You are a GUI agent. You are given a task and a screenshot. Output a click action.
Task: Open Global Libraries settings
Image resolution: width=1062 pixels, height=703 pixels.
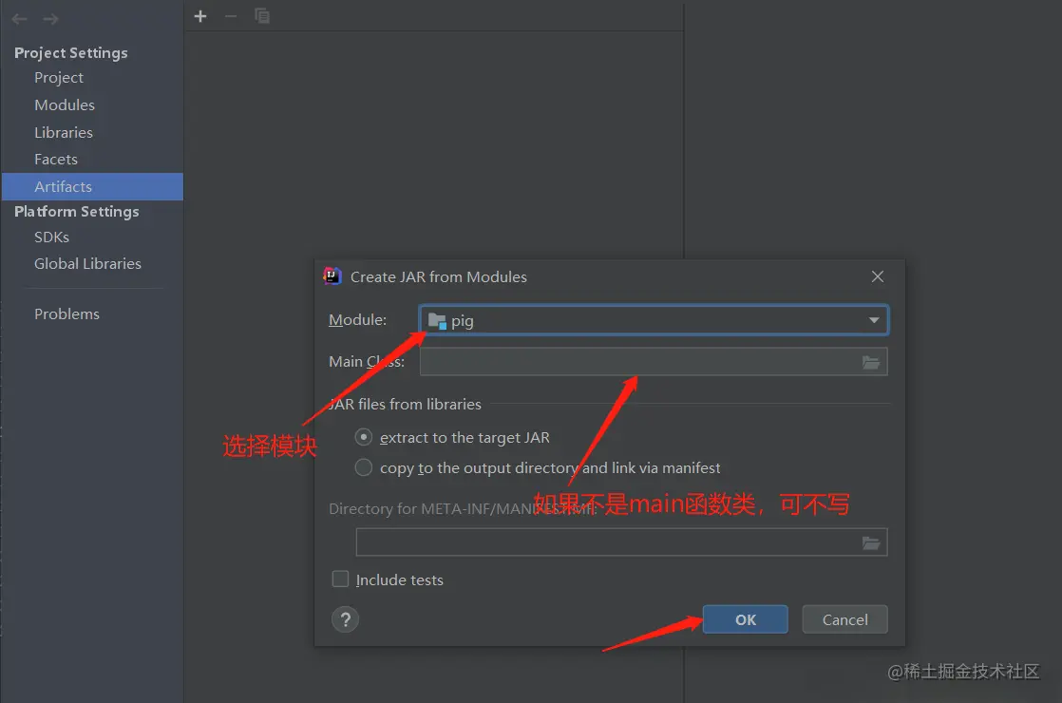[x=88, y=263]
